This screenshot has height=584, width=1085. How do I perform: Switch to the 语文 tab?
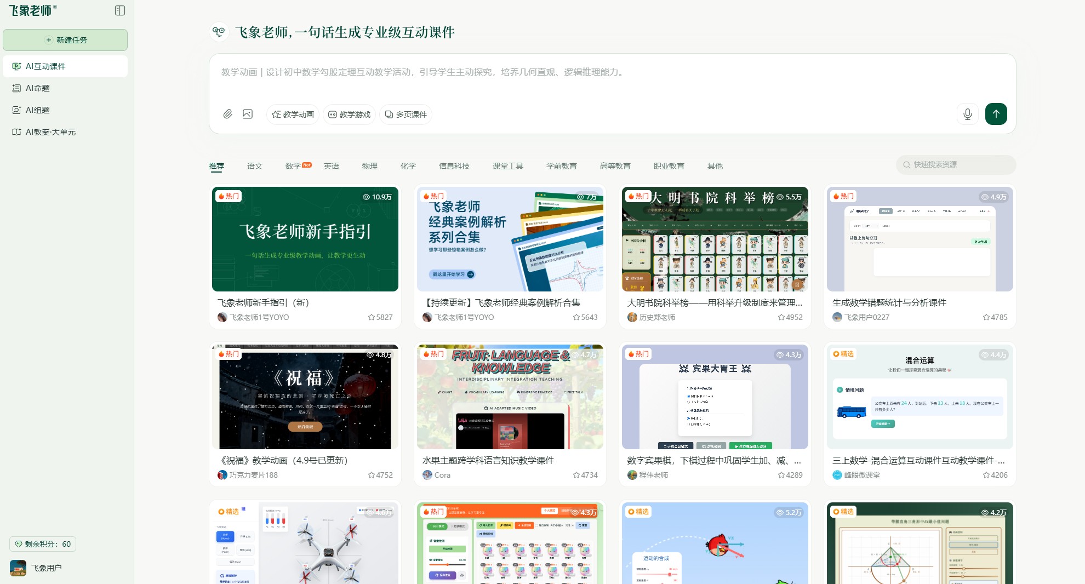[255, 166]
